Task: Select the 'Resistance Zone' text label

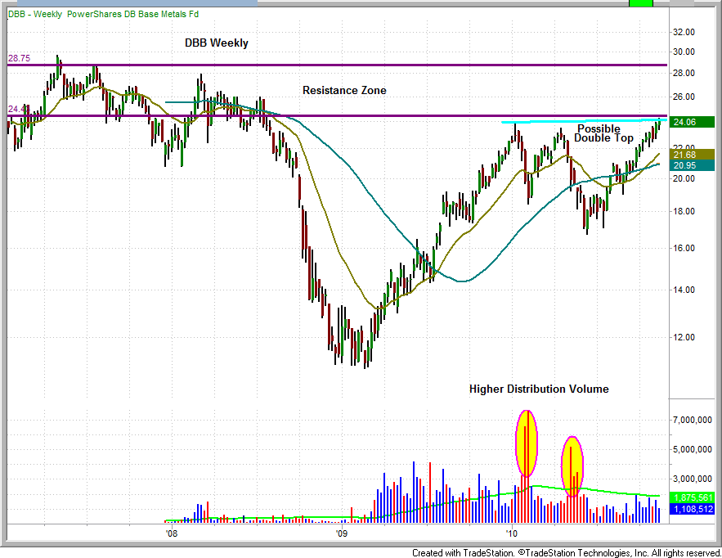Action: point(344,90)
